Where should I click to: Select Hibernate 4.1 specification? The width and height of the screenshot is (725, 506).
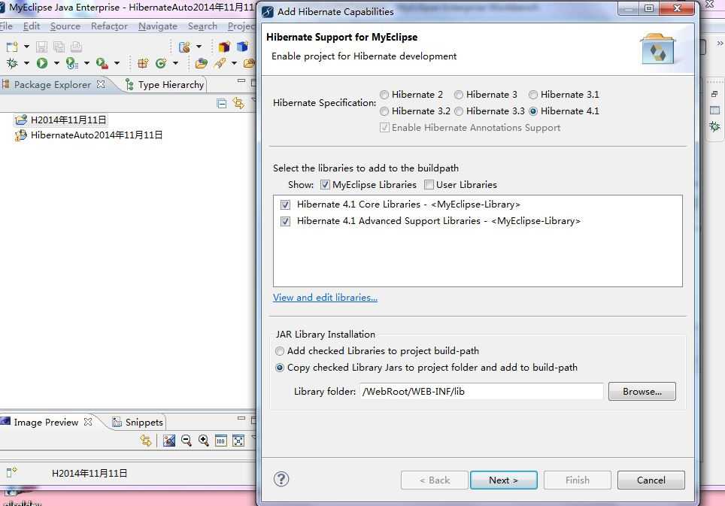pyautogui.click(x=533, y=111)
